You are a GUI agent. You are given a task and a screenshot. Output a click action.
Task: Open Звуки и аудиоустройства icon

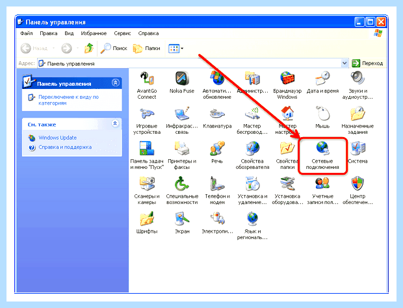357,86
